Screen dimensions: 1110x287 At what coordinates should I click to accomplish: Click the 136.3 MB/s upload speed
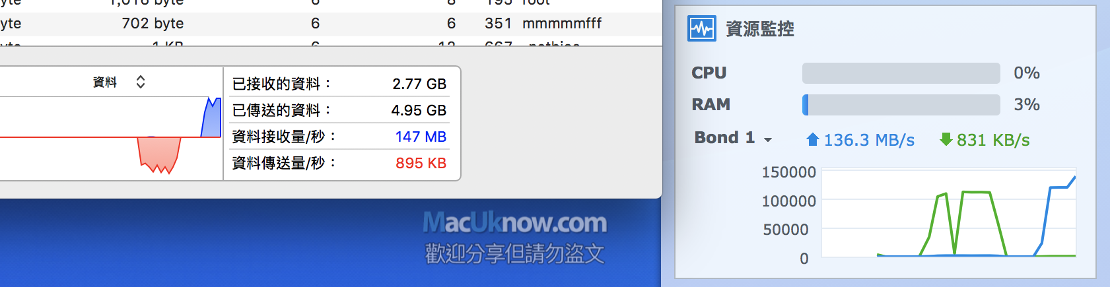pyautogui.click(x=869, y=140)
